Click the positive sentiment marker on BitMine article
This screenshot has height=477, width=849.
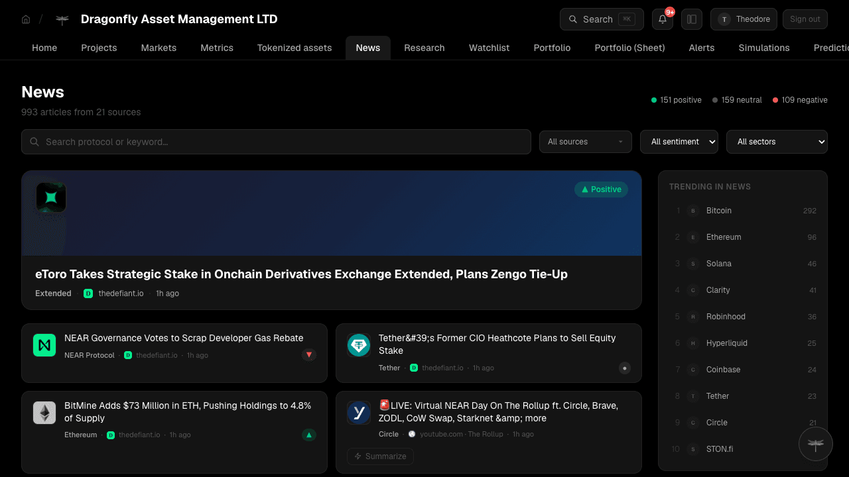coord(309,435)
